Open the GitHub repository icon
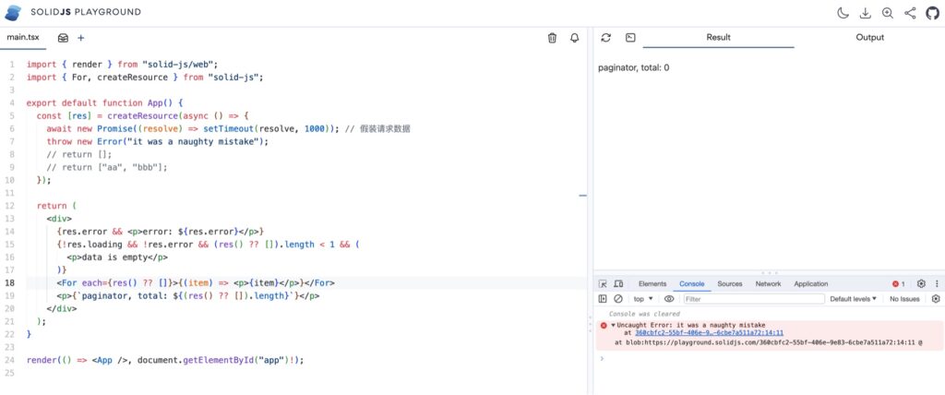Image resolution: width=945 pixels, height=395 pixels. (x=932, y=13)
